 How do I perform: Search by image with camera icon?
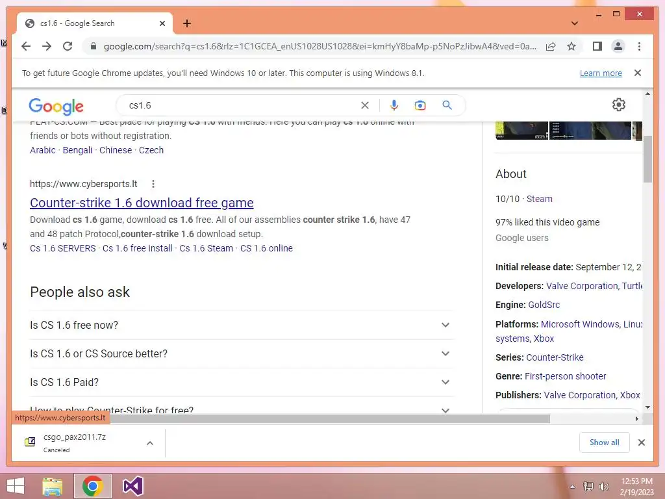coord(420,105)
